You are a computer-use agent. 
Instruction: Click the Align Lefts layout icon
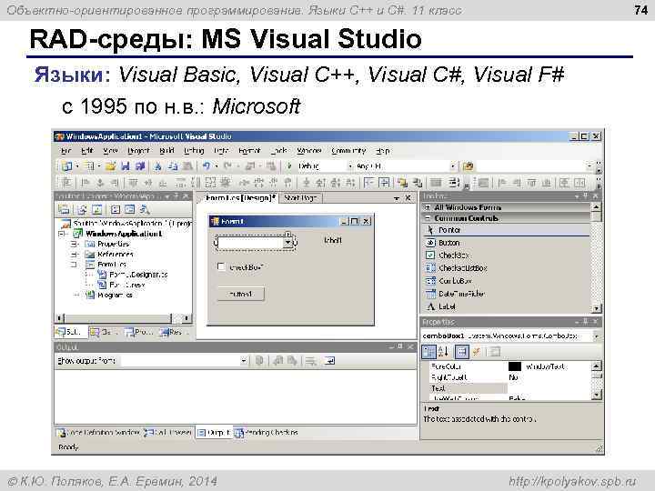click(x=86, y=183)
